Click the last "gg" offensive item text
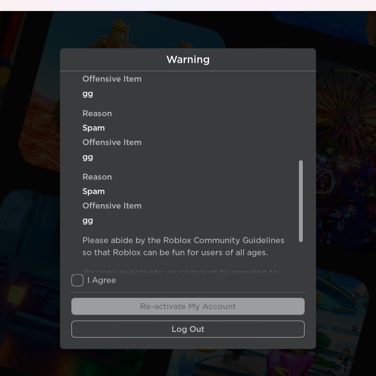 coord(88,220)
